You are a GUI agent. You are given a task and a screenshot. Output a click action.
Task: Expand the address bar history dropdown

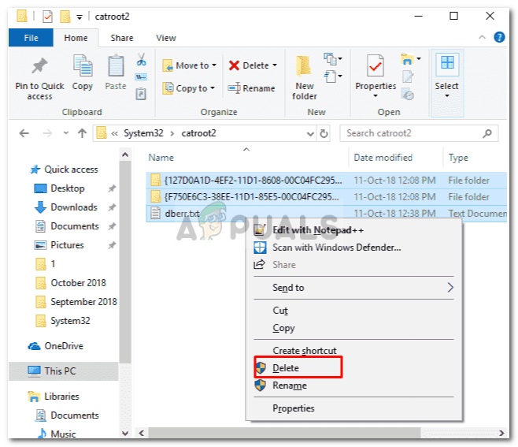pos(310,134)
